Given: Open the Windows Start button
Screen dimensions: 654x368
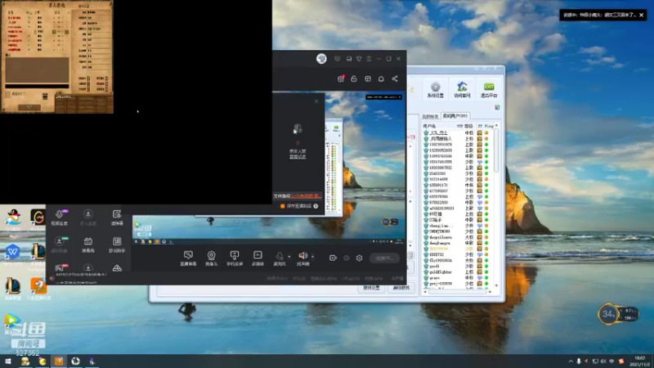Looking at the screenshot, I should [x=8, y=361].
